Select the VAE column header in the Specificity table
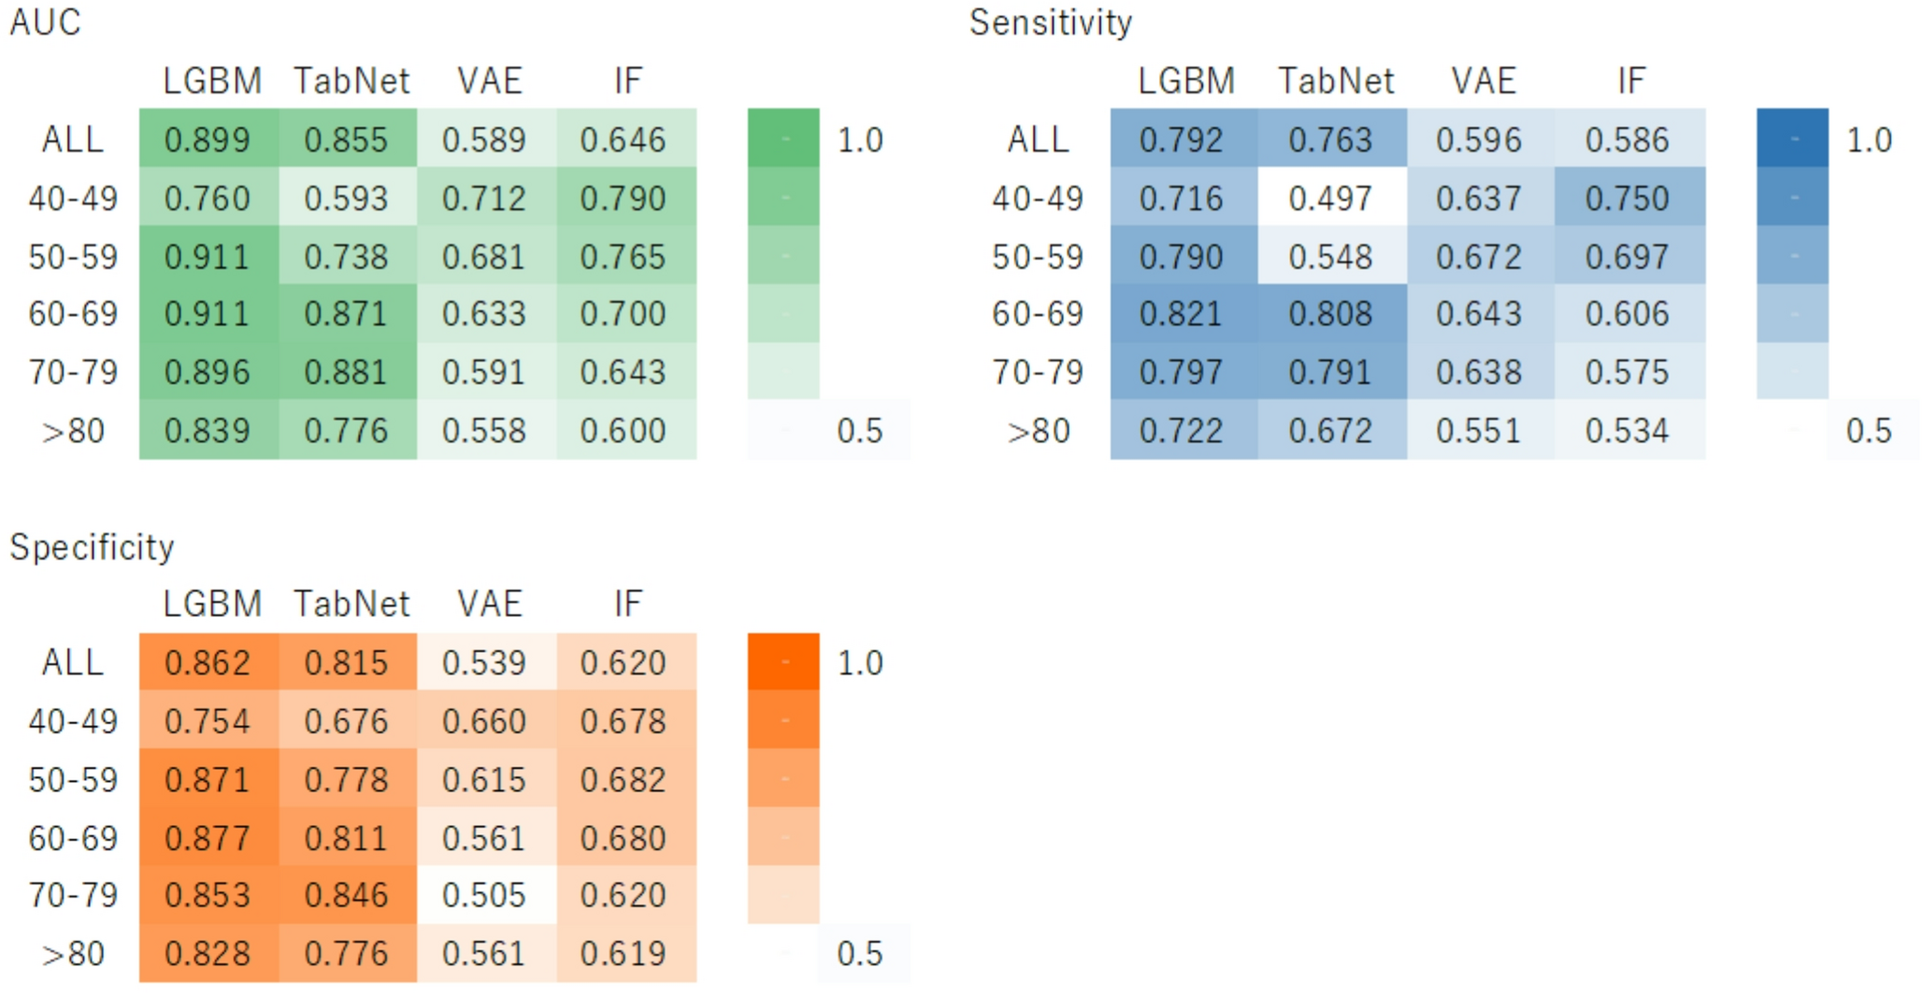 (490, 603)
